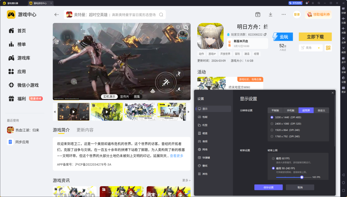Viewport: 347px width, 197px height.
Task: Select the 最高 60 FPS option
Action: click(x=273, y=158)
